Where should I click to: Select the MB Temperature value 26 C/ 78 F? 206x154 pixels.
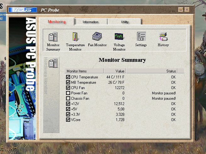pos(116,82)
